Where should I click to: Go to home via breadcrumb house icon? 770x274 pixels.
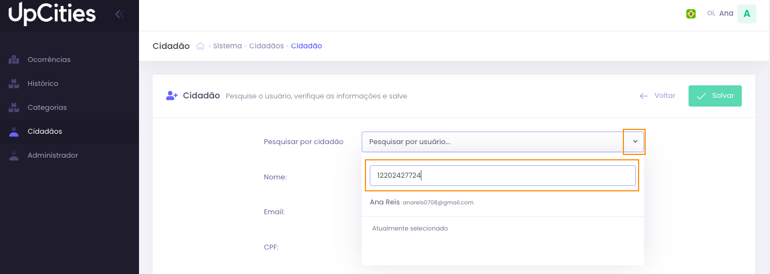[x=200, y=46]
